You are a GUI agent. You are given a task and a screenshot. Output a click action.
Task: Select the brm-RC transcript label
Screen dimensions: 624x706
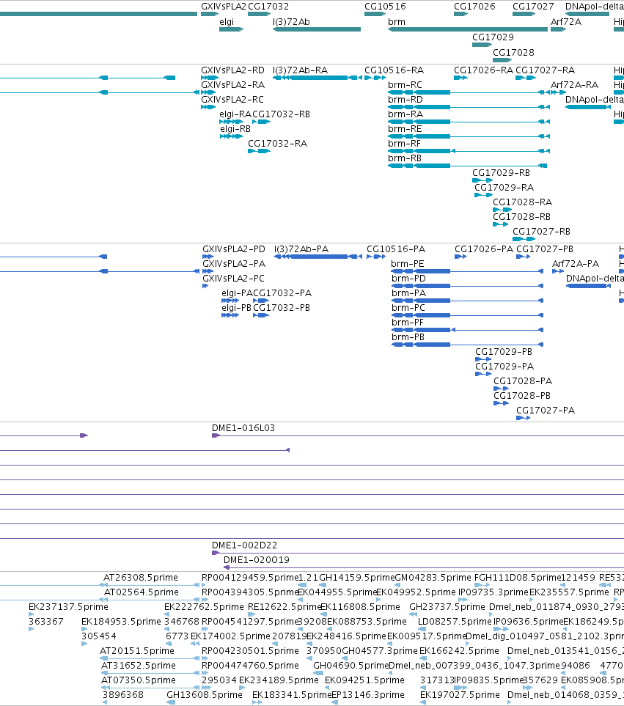point(405,84)
